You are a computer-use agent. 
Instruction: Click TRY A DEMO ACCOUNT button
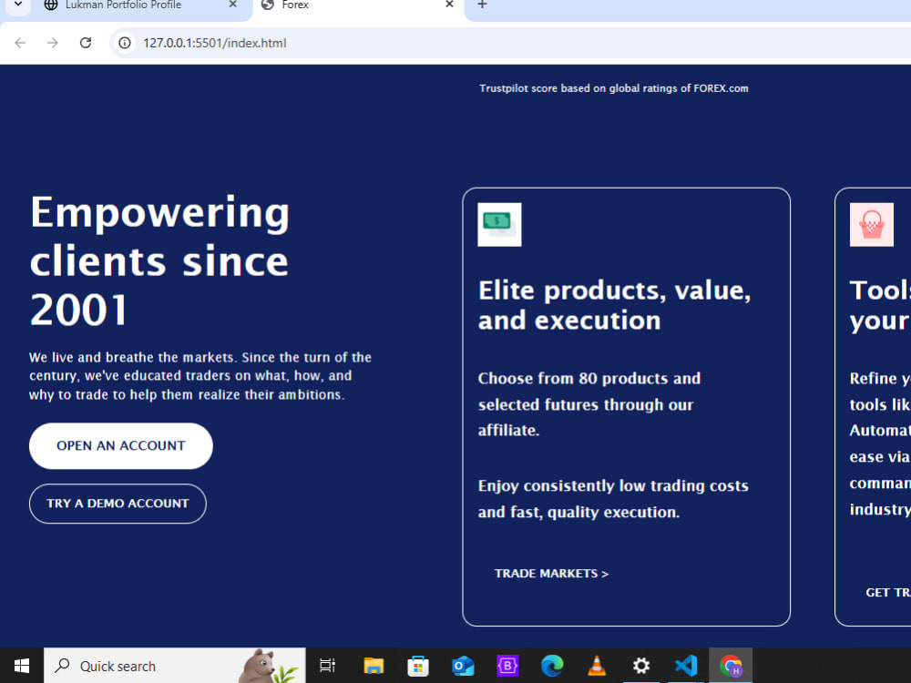click(118, 504)
